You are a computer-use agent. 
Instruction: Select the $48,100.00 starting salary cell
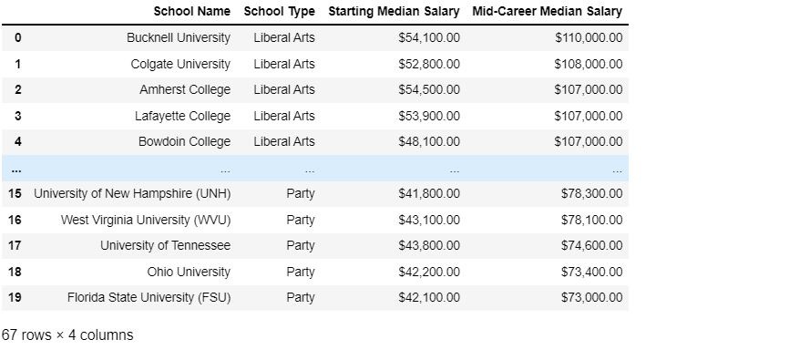429,141
